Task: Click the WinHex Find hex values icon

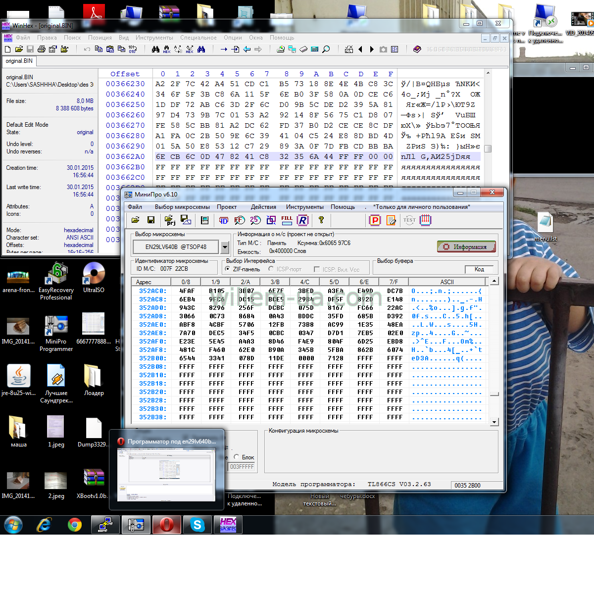Action: point(166,49)
